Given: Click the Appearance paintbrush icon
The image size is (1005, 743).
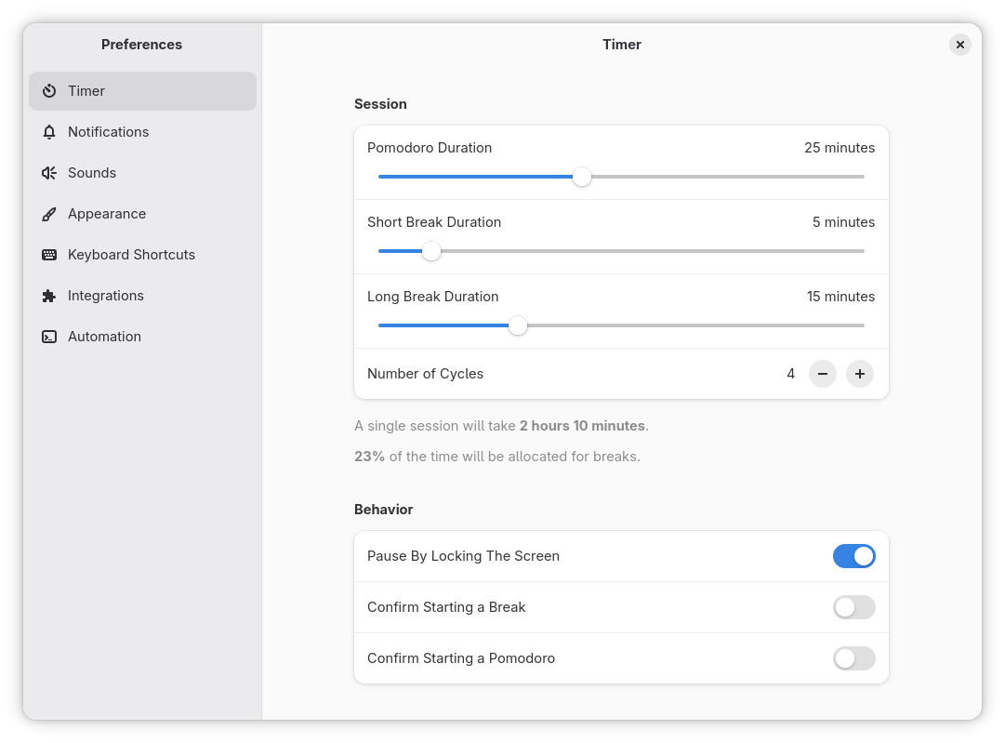Looking at the screenshot, I should pyautogui.click(x=49, y=214).
